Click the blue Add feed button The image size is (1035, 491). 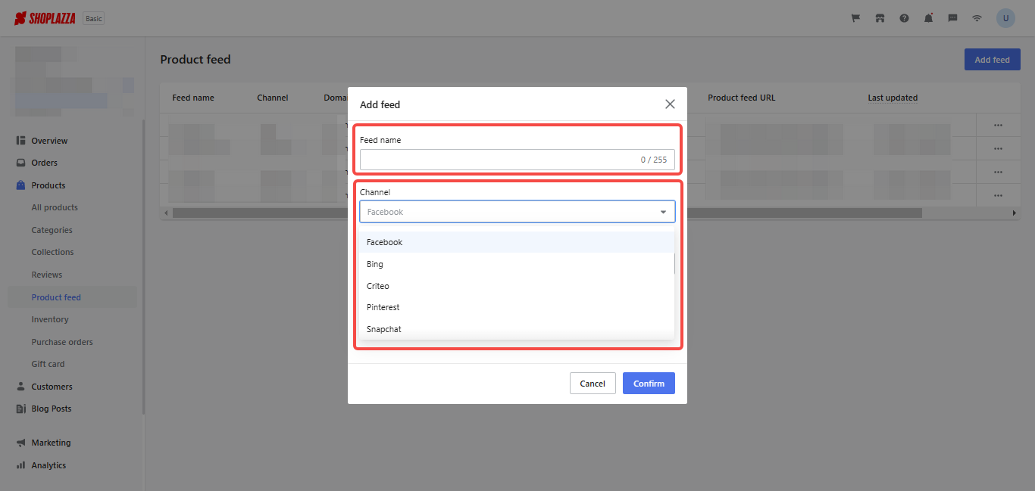tap(993, 60)
